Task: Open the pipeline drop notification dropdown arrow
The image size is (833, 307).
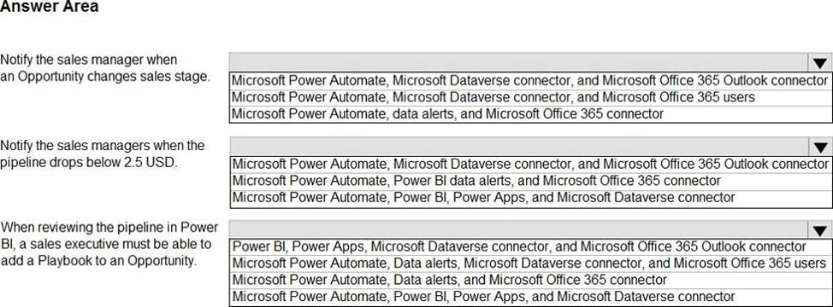Action: [x=819, y=147]
